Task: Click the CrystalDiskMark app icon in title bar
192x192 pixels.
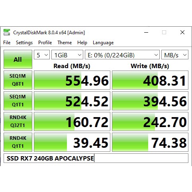Action: (7, 32)
